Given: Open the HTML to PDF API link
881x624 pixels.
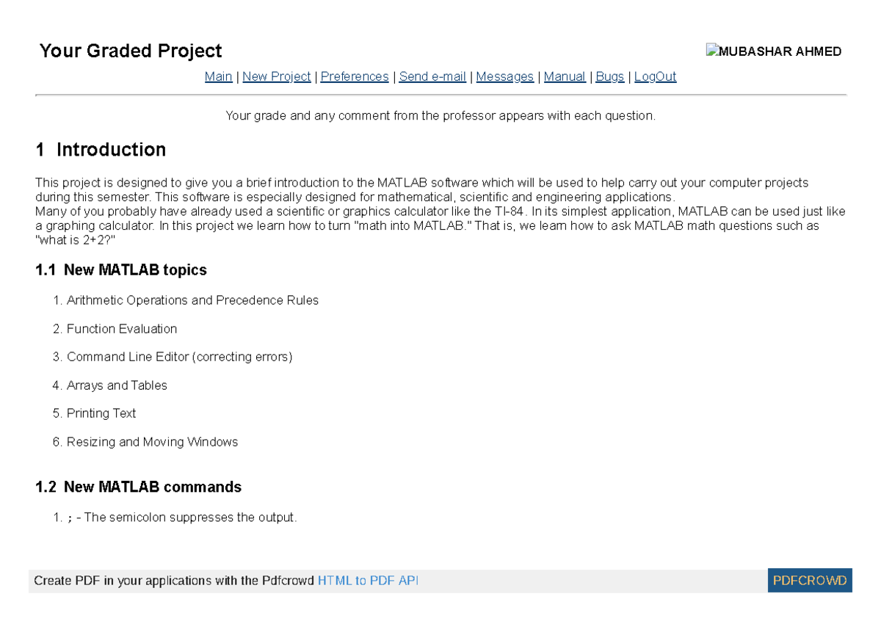Looking at the screenshot, I should pyautogui.click(x=368, y=580).
